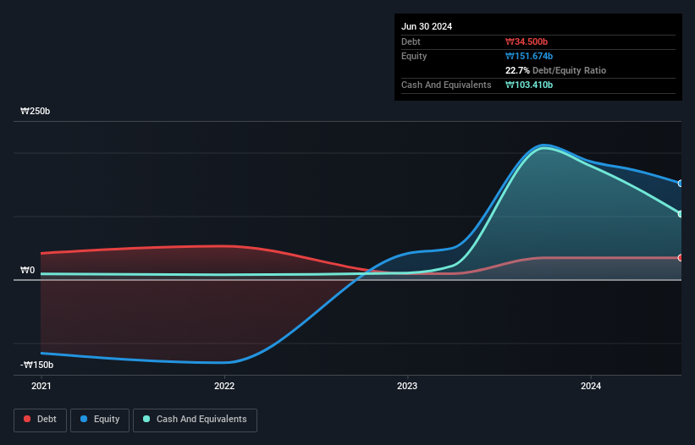
Task: Click the Debt row label in tooltip
Action: pyautogui.click(x=411, y=41)
